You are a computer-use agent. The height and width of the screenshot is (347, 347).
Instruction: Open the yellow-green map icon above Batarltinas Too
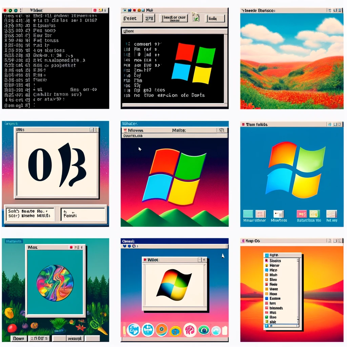(x=314, y=214)
